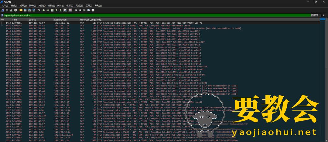Viewport: 328px width, 142px height.
Task: Open the 工具(T) menu
Action: pyautogui.click(x=89, y=5)
